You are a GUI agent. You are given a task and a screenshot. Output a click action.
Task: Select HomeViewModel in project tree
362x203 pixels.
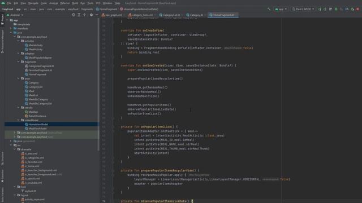click(36, 124)
